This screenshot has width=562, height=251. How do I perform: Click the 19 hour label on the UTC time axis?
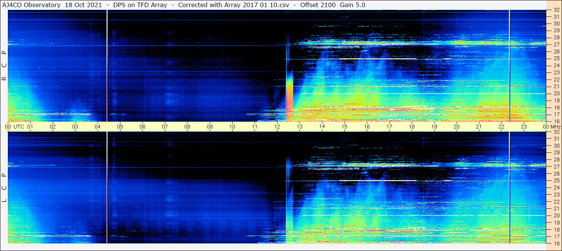pyautogui.click(x=434, y=127)
